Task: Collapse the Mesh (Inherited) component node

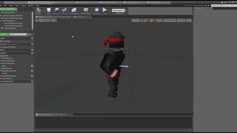Action: (x=1, y=21)
